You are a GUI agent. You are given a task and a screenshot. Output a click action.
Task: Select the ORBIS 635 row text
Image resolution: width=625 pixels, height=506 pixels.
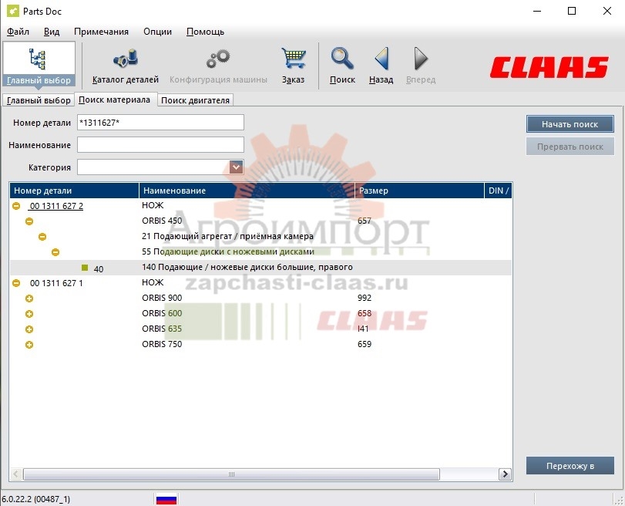162,329
